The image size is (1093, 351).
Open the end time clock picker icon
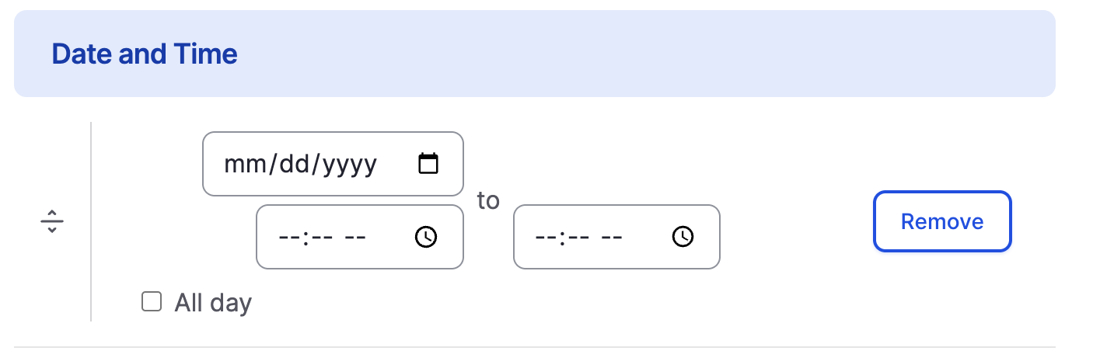(683, 237)
